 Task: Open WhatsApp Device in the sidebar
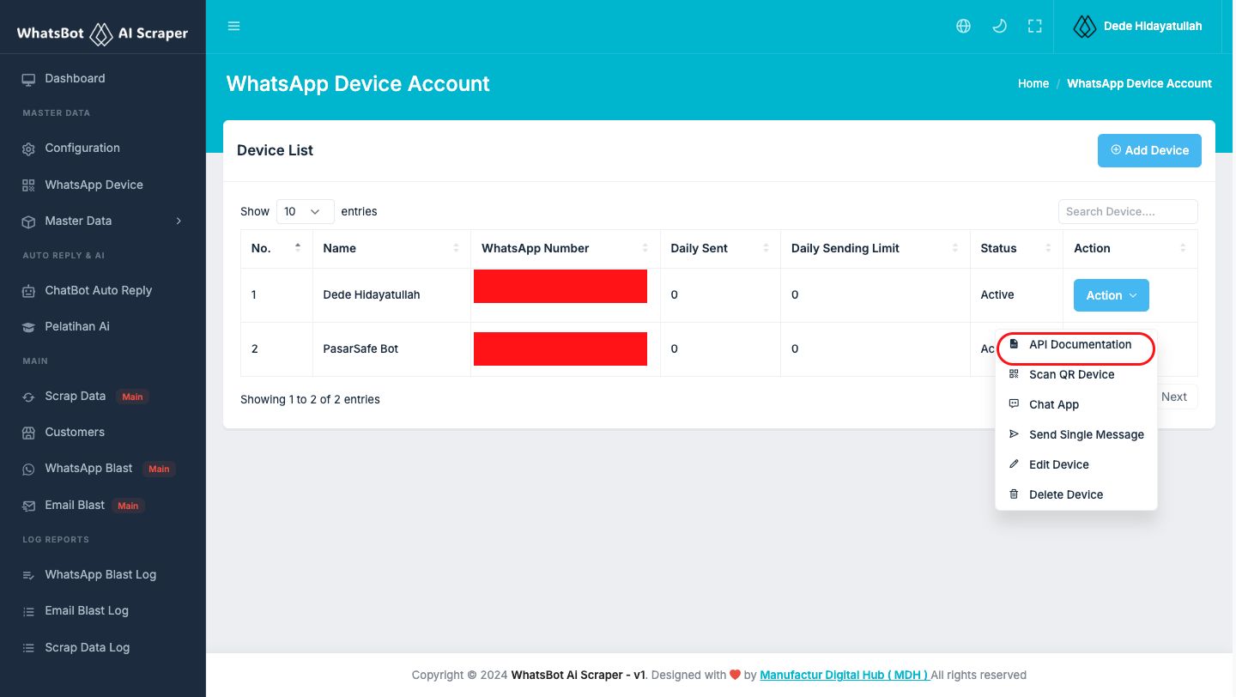tap(94, 185)
